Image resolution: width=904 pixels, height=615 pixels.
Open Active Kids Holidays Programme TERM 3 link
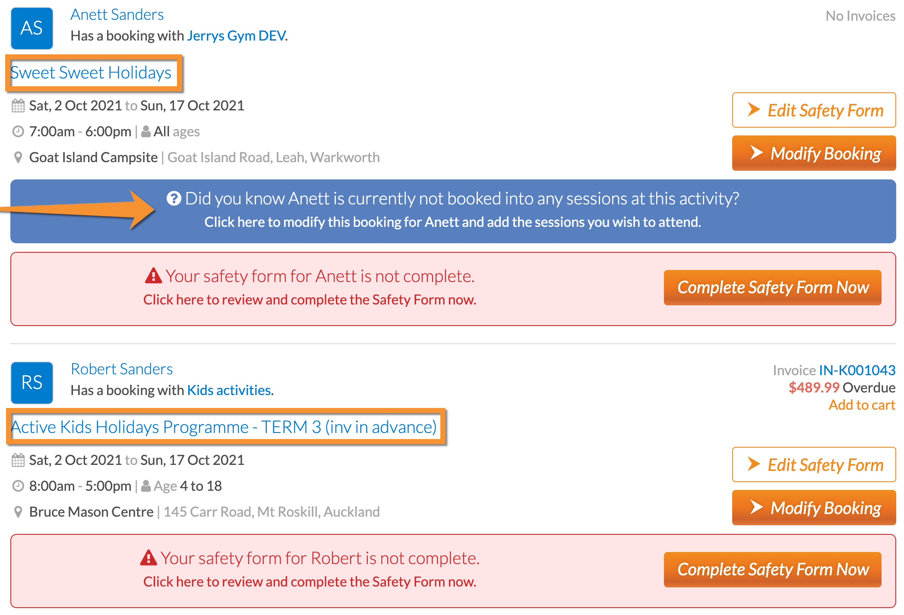224,427
